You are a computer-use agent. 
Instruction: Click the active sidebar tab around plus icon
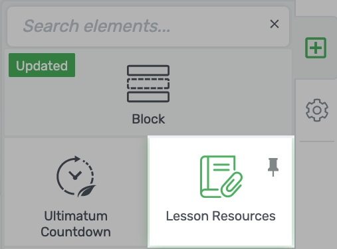[316, 48]
